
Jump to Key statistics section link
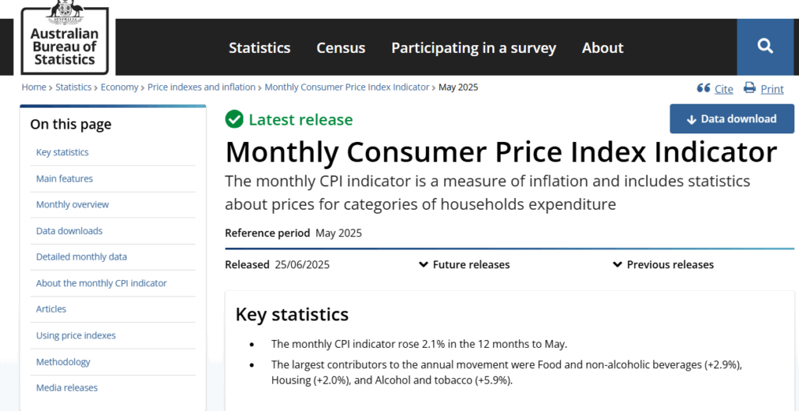(62, 152)
